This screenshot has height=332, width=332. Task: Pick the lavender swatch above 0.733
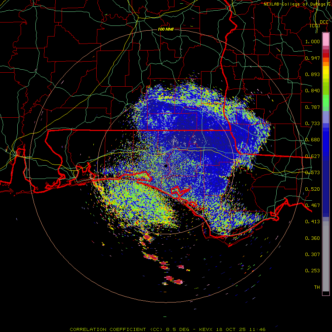[326, 117]
